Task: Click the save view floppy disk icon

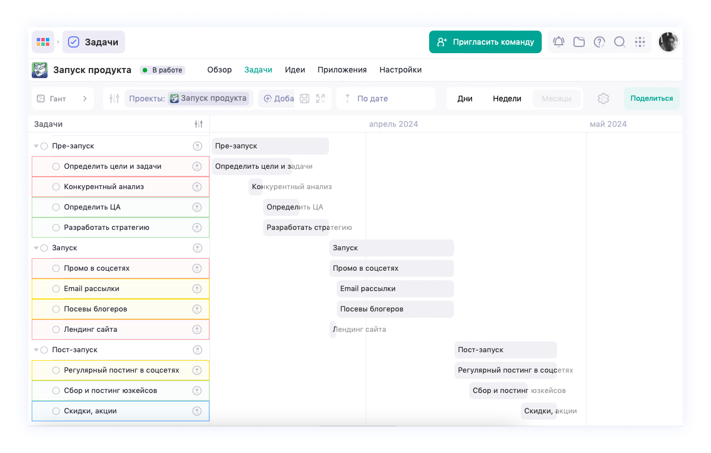Action: [x=305, y=99]
